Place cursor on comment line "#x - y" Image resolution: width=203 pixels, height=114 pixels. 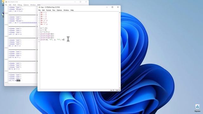pyautogui.click(x=43, y=15)
